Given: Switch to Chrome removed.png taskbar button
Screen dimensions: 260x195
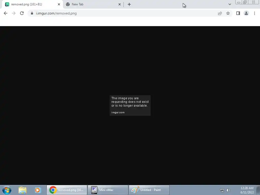Looking at the screenshot, I should [67, 190].
